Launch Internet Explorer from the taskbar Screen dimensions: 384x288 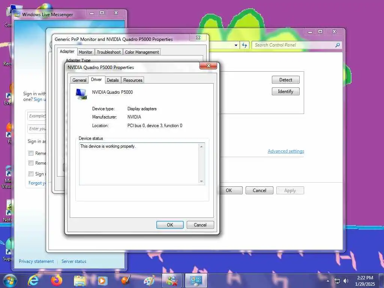(33, 280)
